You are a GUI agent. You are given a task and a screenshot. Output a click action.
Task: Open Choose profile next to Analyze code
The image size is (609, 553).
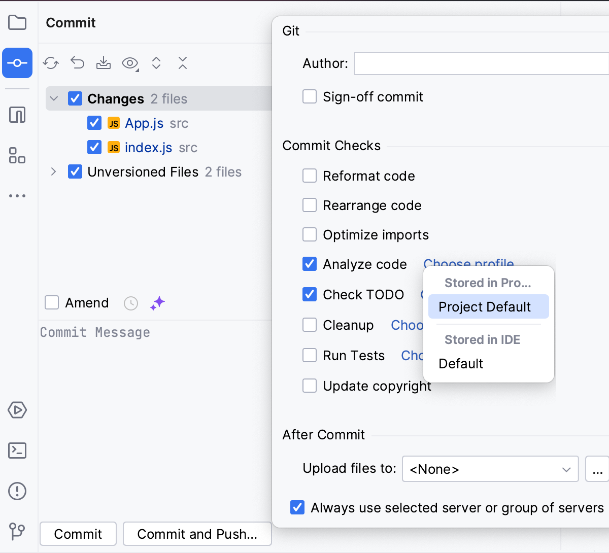coord(468,264)
